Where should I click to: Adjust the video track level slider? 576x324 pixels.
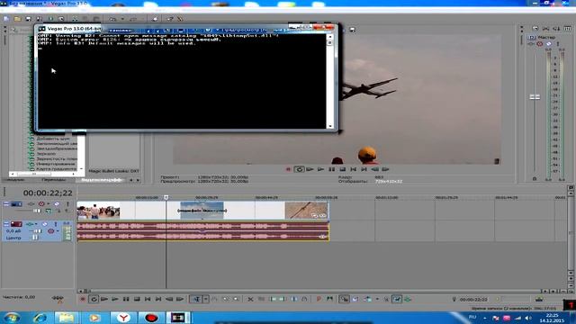point(37,211)
